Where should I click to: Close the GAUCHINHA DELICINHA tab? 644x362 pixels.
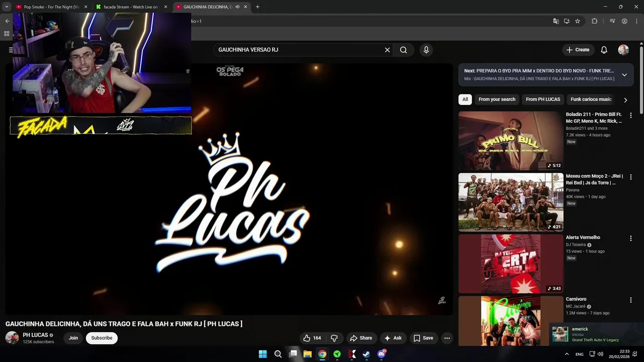click(x=246, y=7)
